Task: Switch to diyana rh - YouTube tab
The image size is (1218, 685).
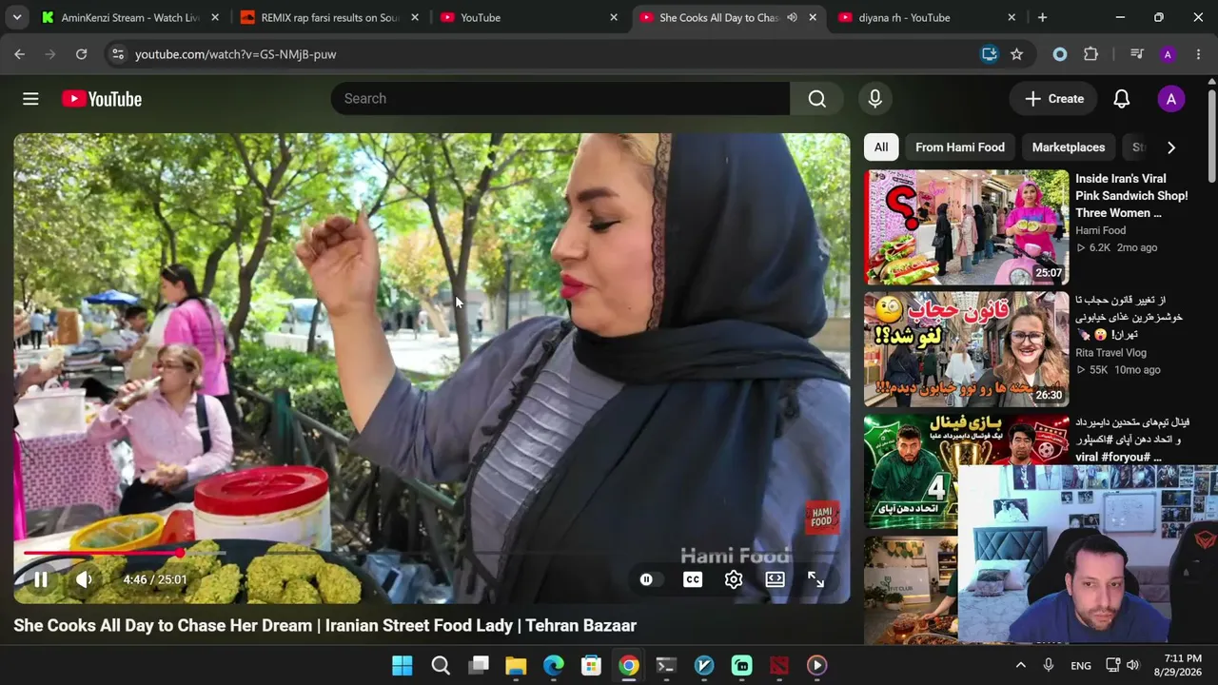Action: click(926, 17)
